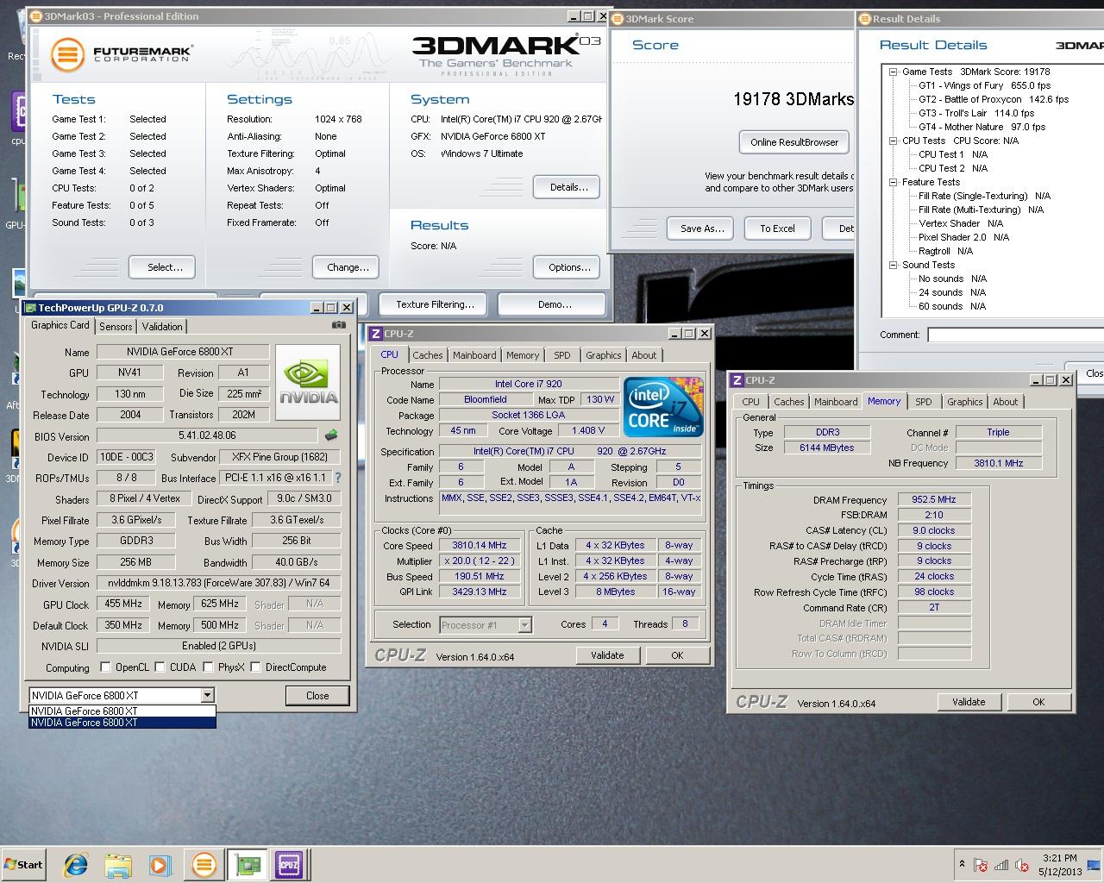Click DRAM Frequency value 952.5 MHz

point(933,499)
